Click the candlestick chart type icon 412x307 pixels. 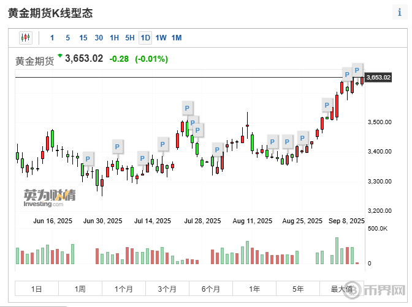click(25, 37)
